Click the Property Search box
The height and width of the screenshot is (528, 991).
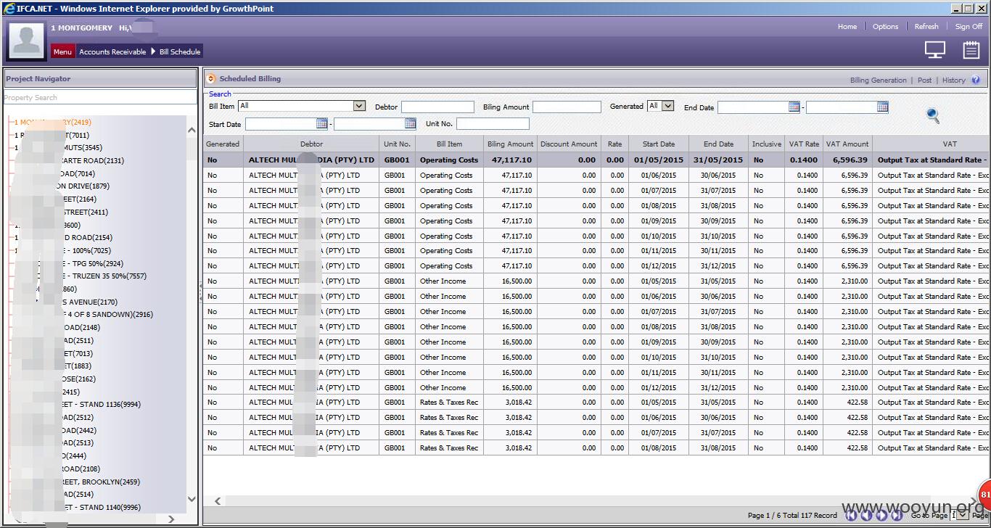tap(99, 97)
